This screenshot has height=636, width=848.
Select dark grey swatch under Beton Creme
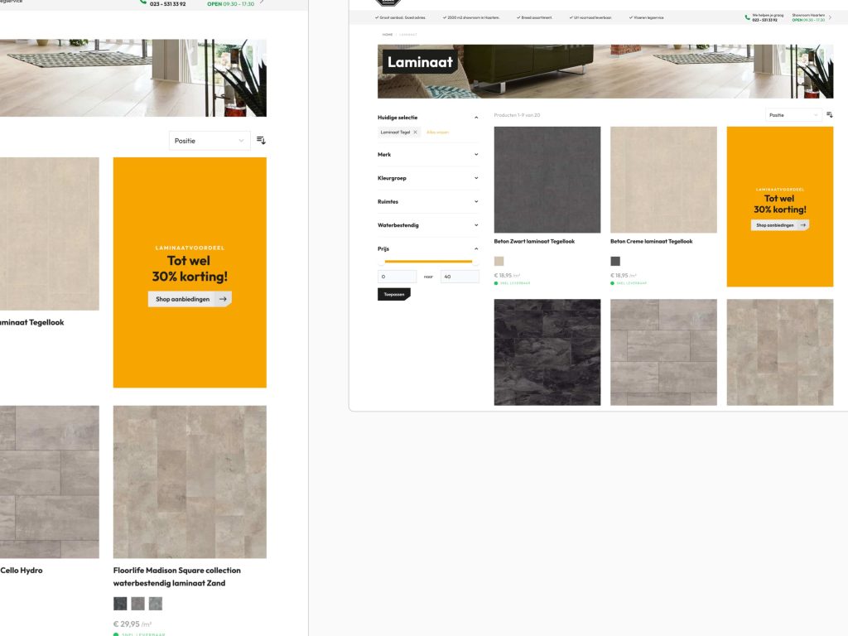615,261
